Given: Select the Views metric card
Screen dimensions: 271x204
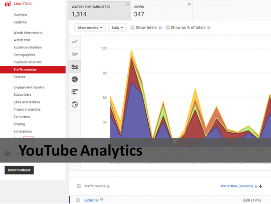Looking at the screenshot, I should (x=161, y=11).
